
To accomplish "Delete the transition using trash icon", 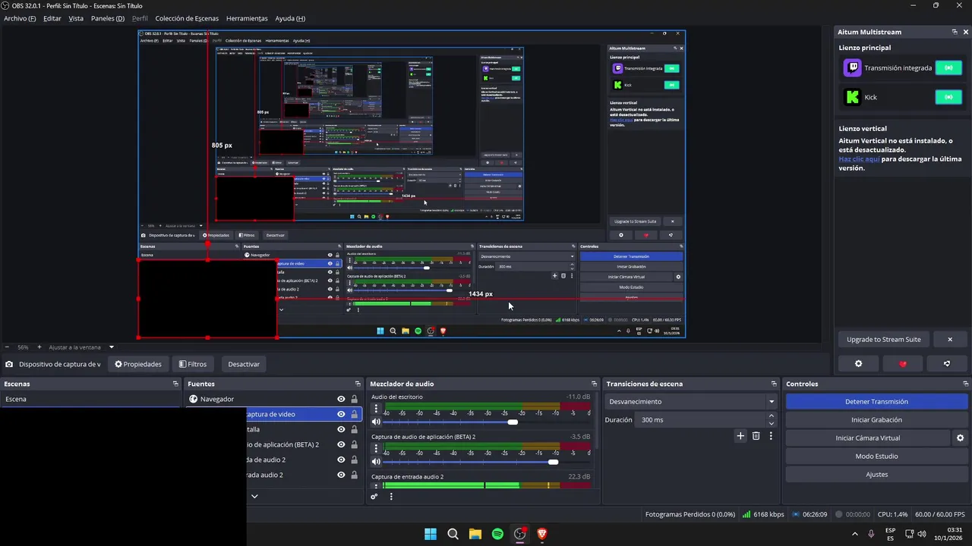I will (756, 436).
